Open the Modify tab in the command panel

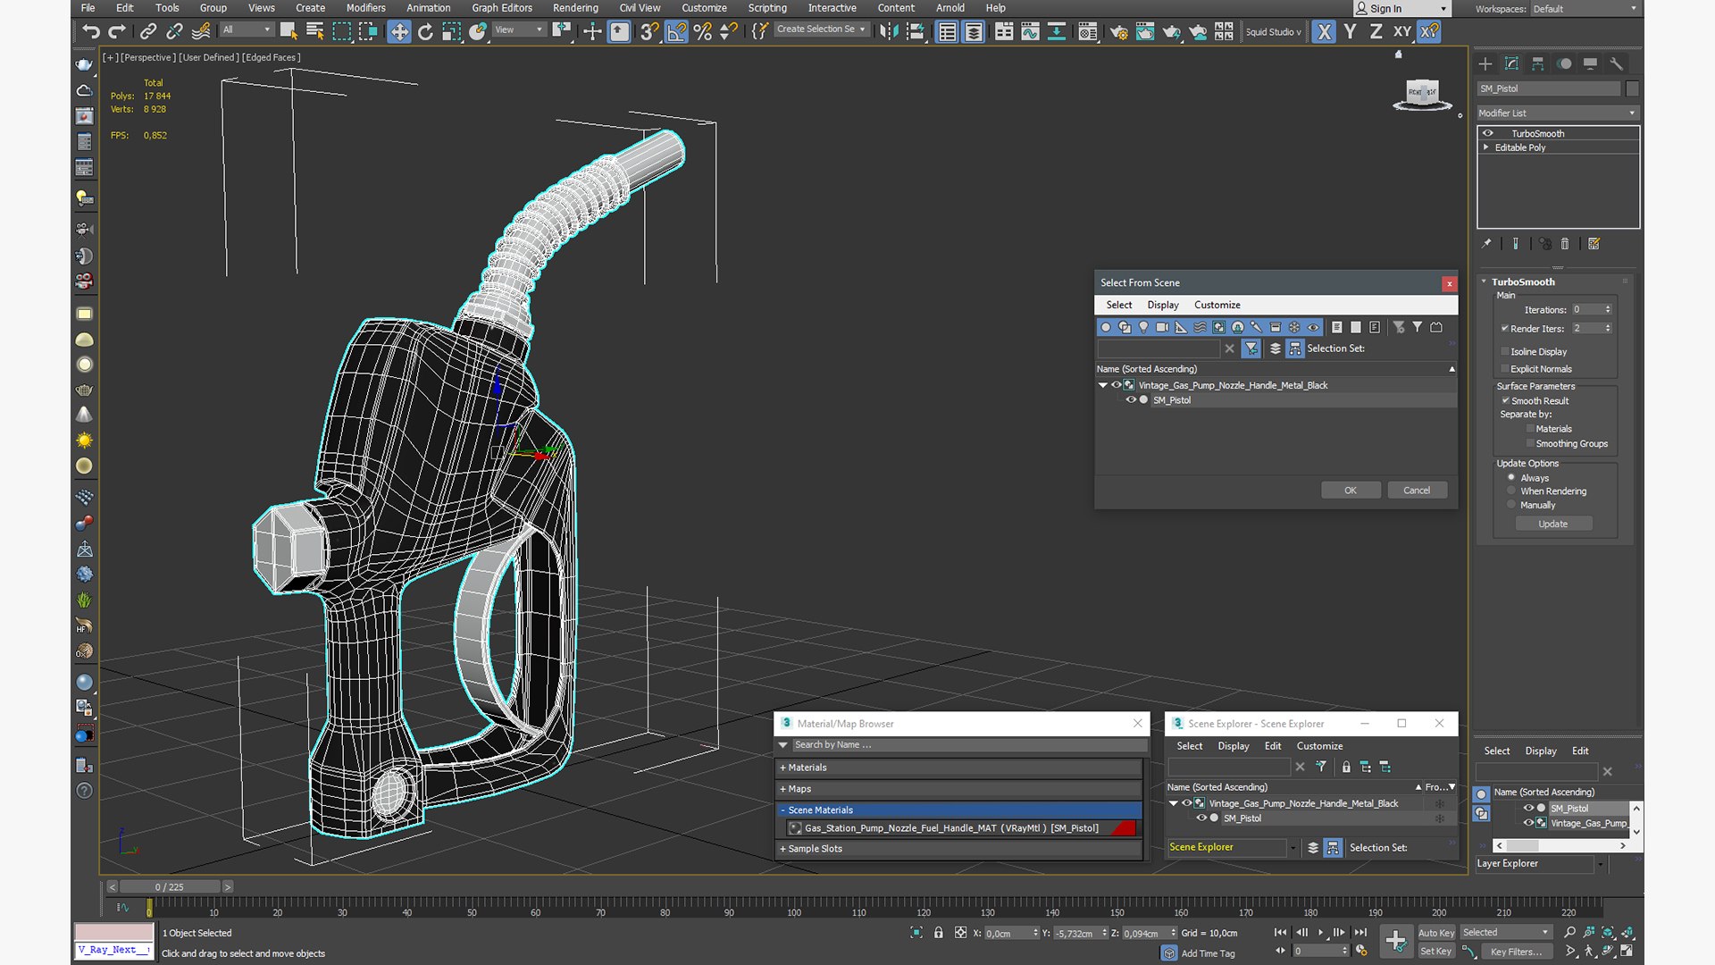[1511, 63]
